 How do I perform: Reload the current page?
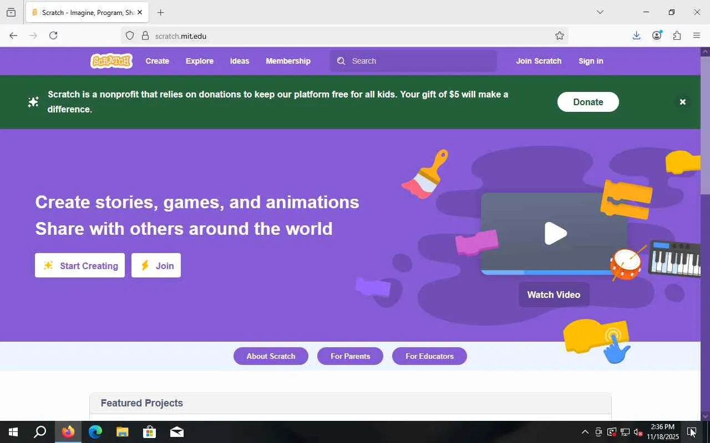[x=53, y=35]
